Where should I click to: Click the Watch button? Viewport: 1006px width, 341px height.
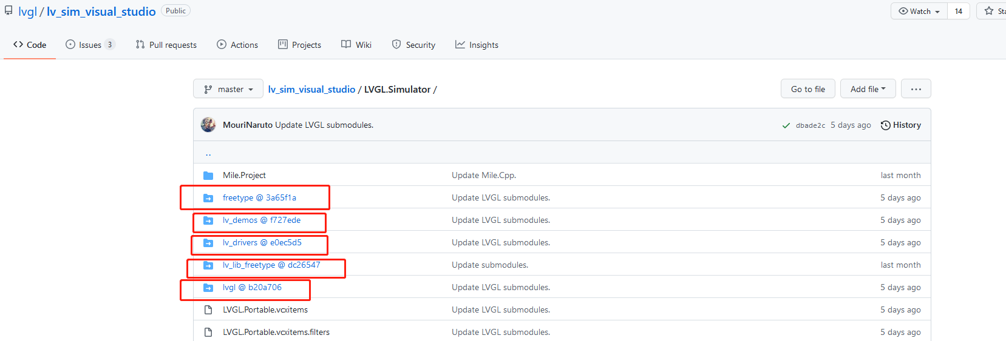click(919, 11)
